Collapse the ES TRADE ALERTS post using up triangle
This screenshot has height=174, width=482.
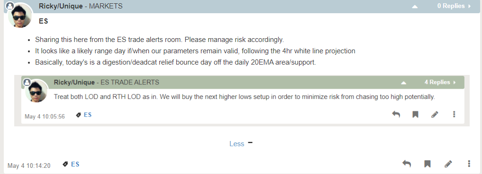pos(404,83)
